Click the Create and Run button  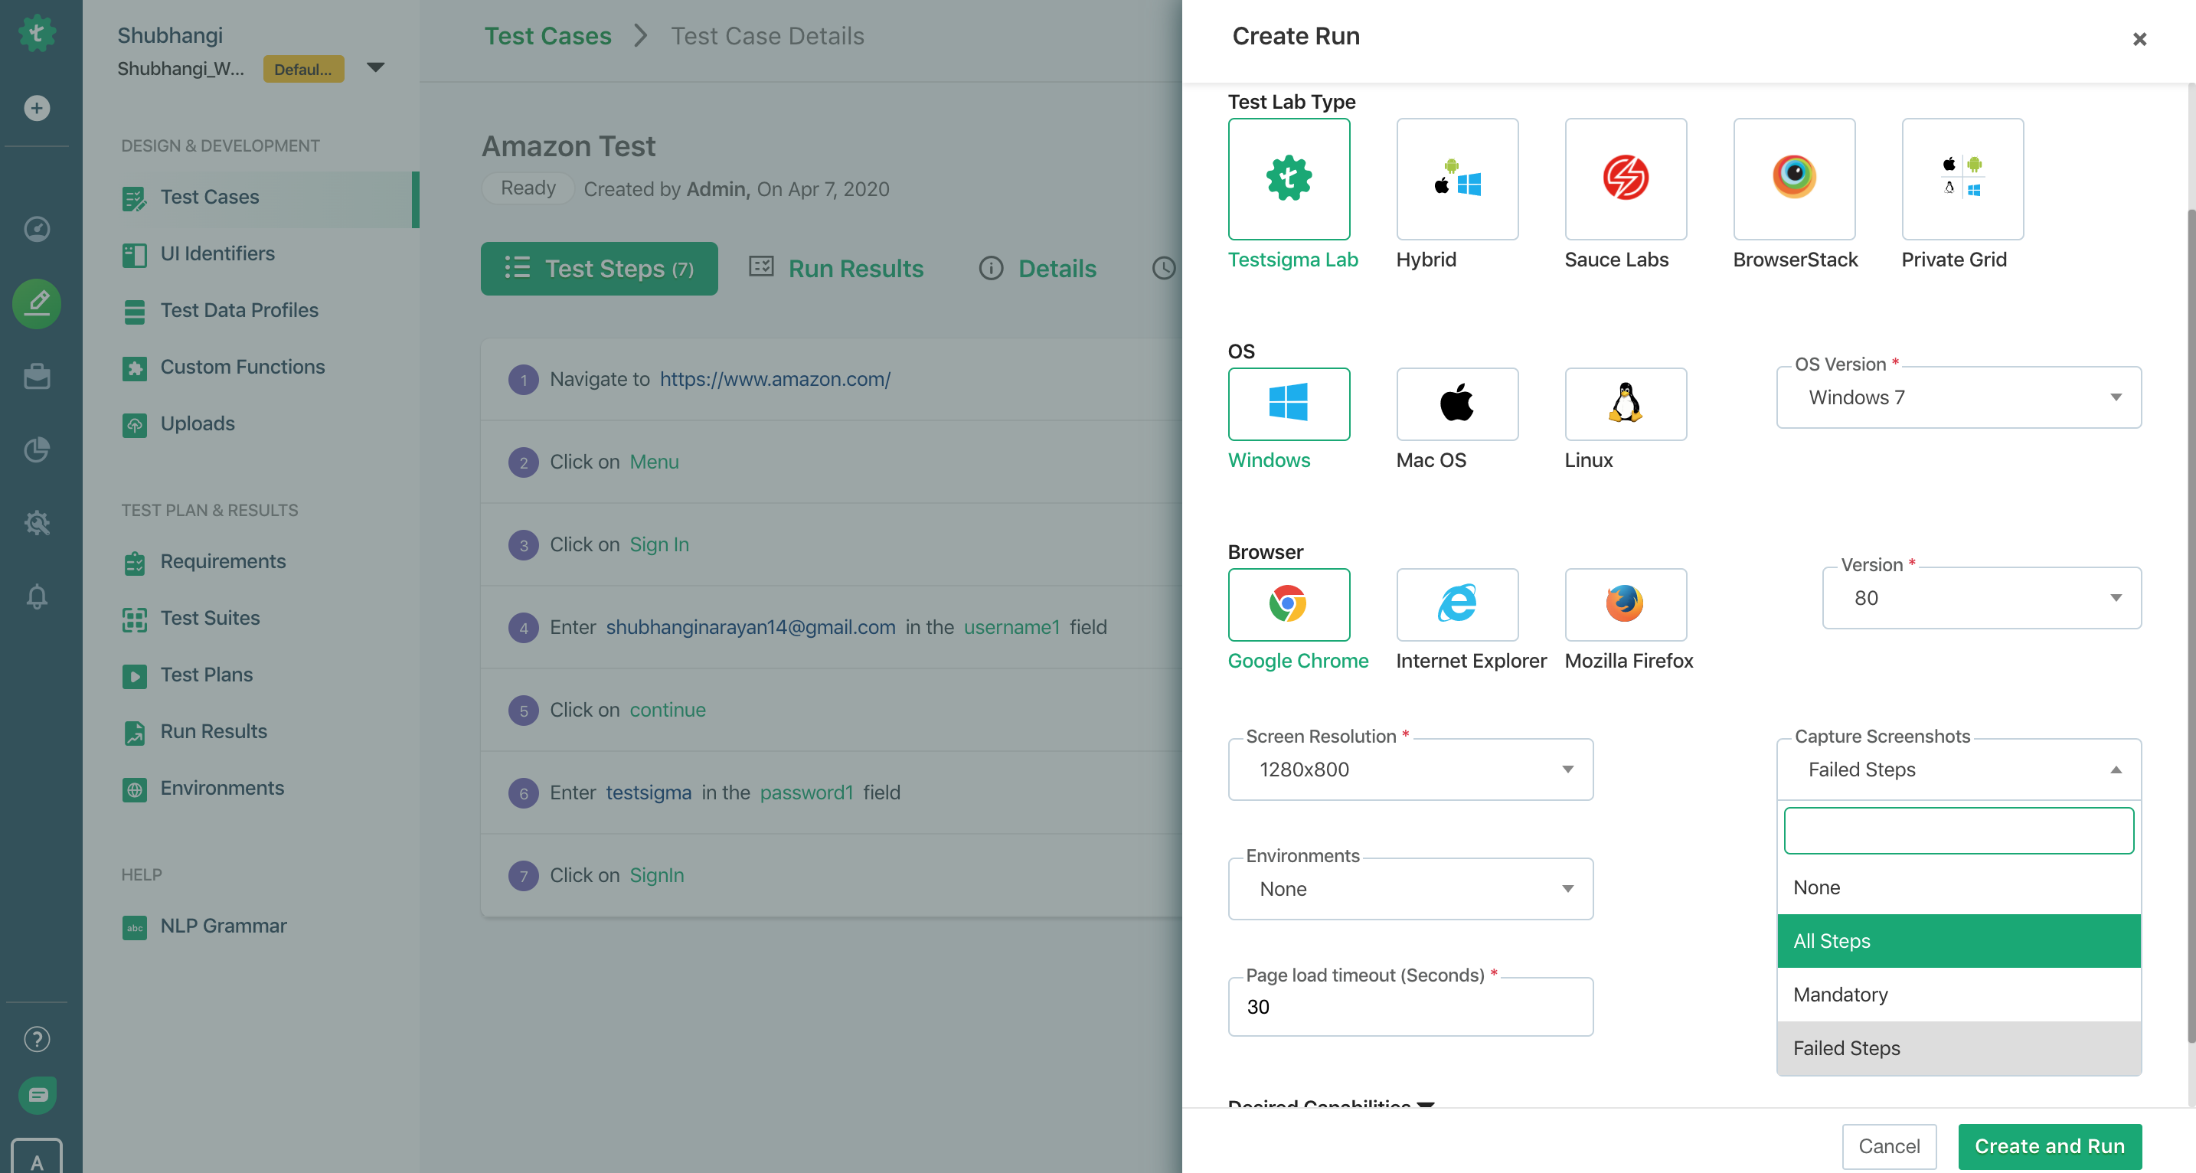pyautogui.click(x=2050, y=1145)
